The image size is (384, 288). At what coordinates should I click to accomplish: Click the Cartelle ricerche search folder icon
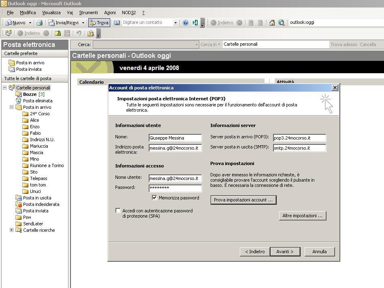coord(19,230)
